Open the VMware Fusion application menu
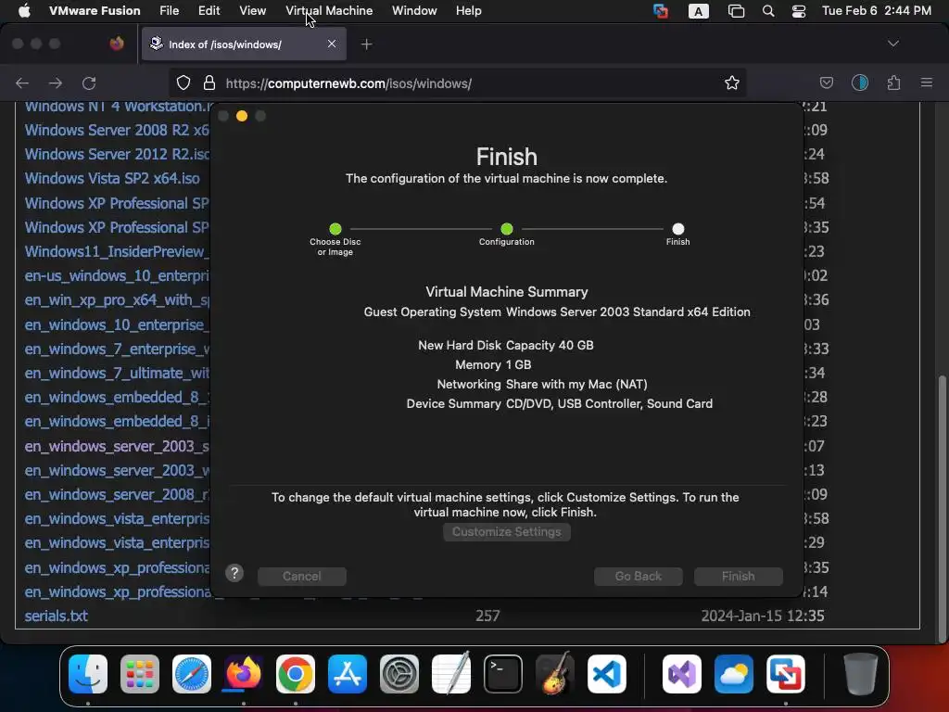 click(x=95, y=11)
